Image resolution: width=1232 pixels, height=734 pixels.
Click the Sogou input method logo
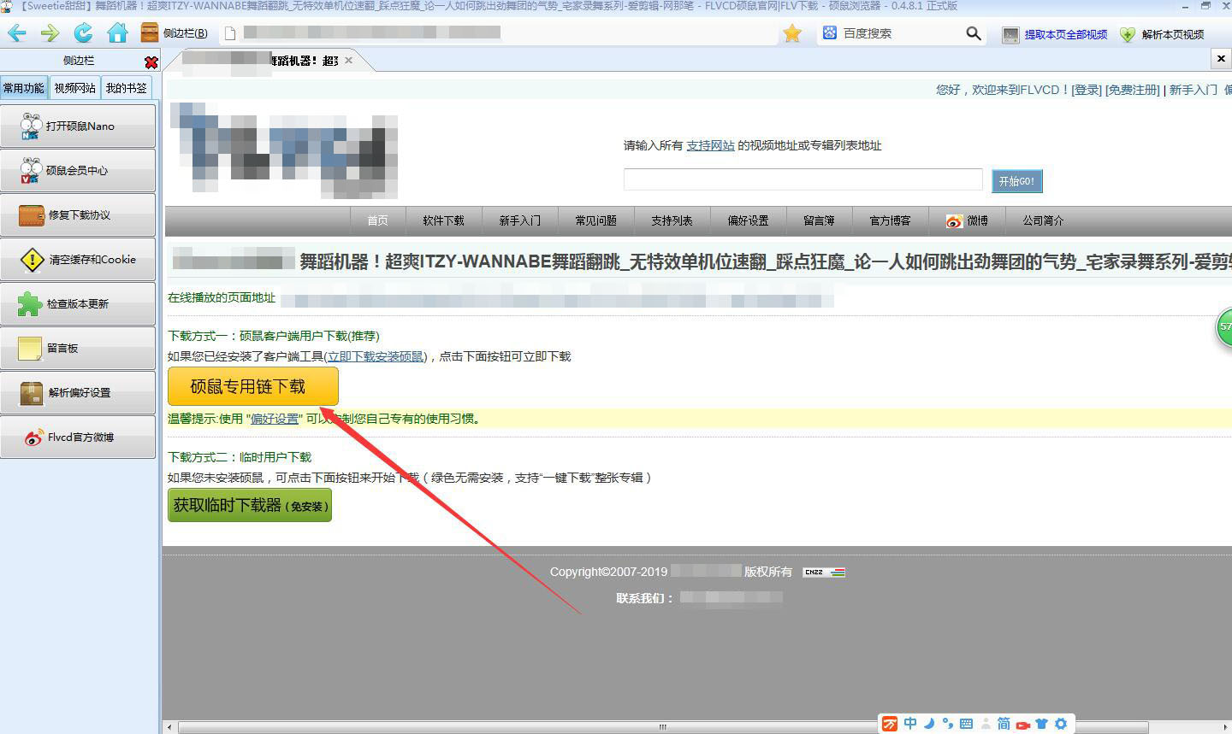tap(890, 724)
